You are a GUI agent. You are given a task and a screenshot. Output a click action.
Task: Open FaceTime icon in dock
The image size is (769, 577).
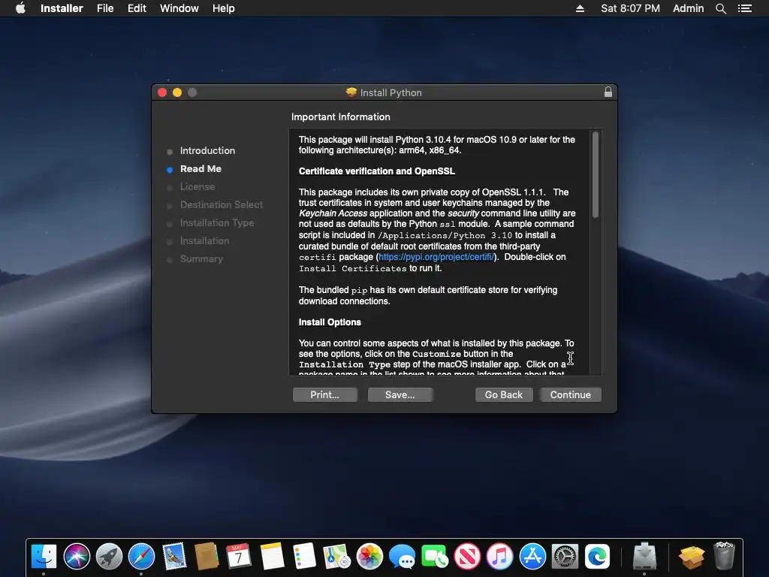tap(435, 557)
